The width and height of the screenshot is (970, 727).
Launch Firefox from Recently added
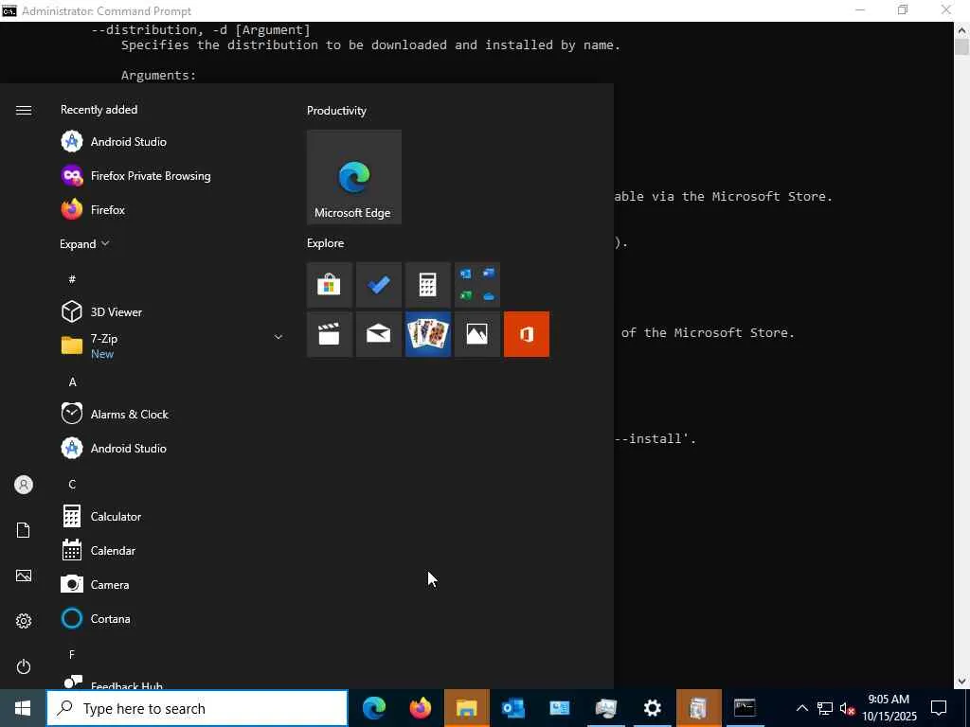[172, 209]
